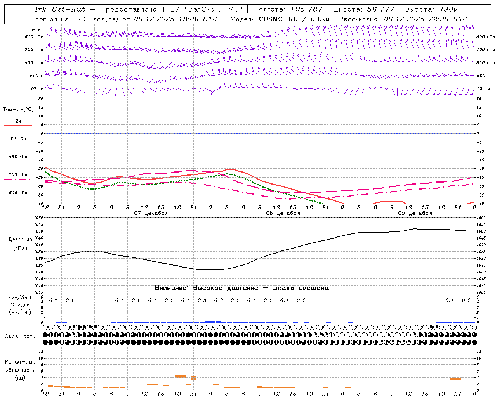Click the "Td 2м" dew point legend entry

[18, 139]
